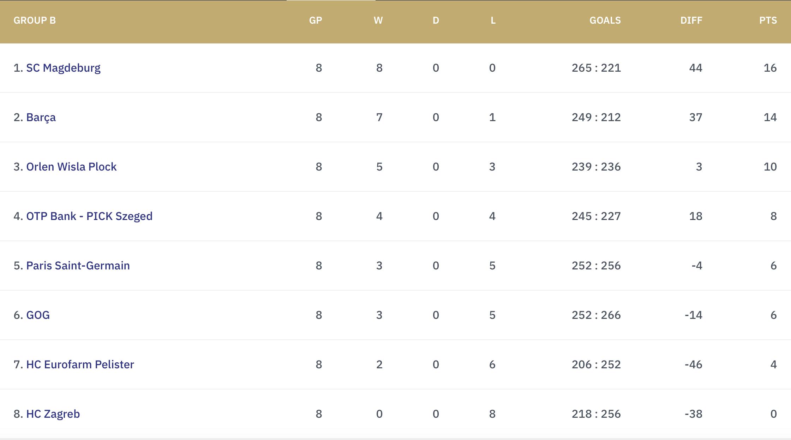Click the W column header

point(378,20)
